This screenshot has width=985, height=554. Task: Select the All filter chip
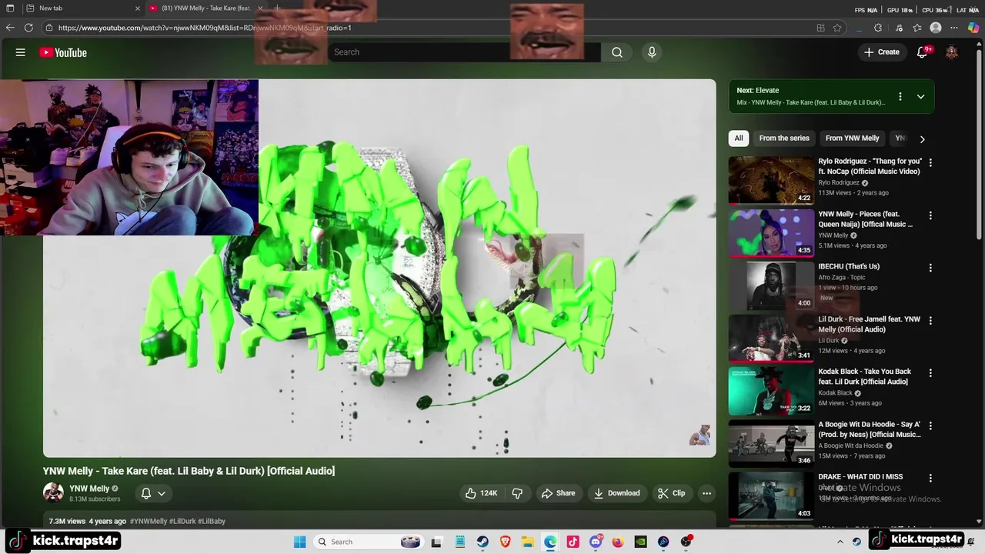(x=739, y=138)
